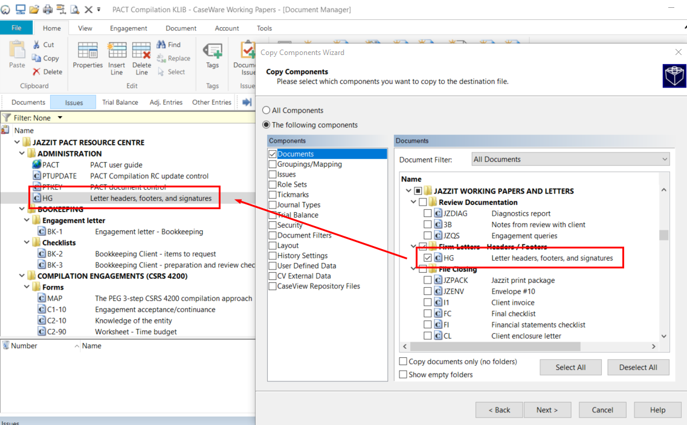Click the JZPACK document icon
This screenshot has width=687, height=425.
pos(438,280)
